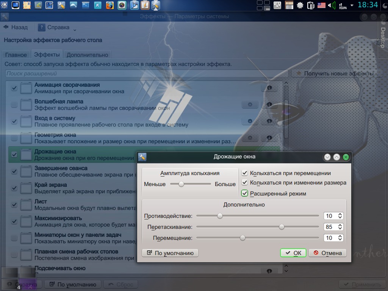Reset dialog values with По умолчанию
Image resolution: width=388 pixels, height=291 pixels.
(x=170, y=253)
